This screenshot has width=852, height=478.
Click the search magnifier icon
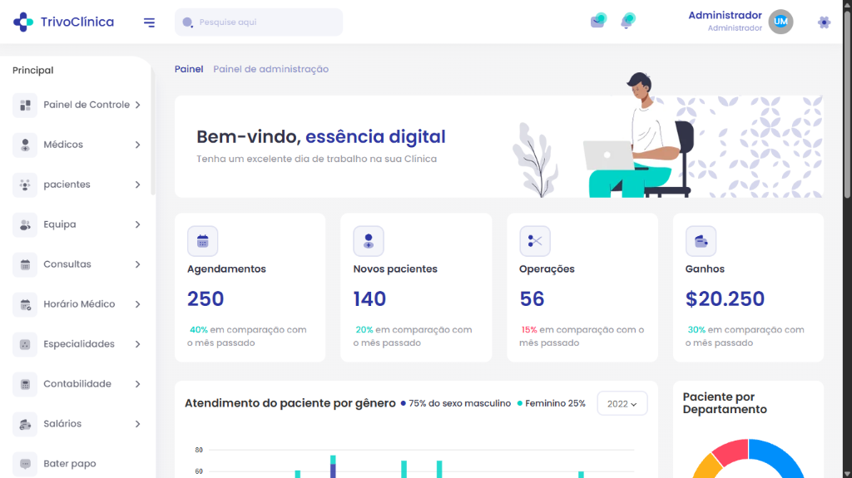tap(187, 22)
